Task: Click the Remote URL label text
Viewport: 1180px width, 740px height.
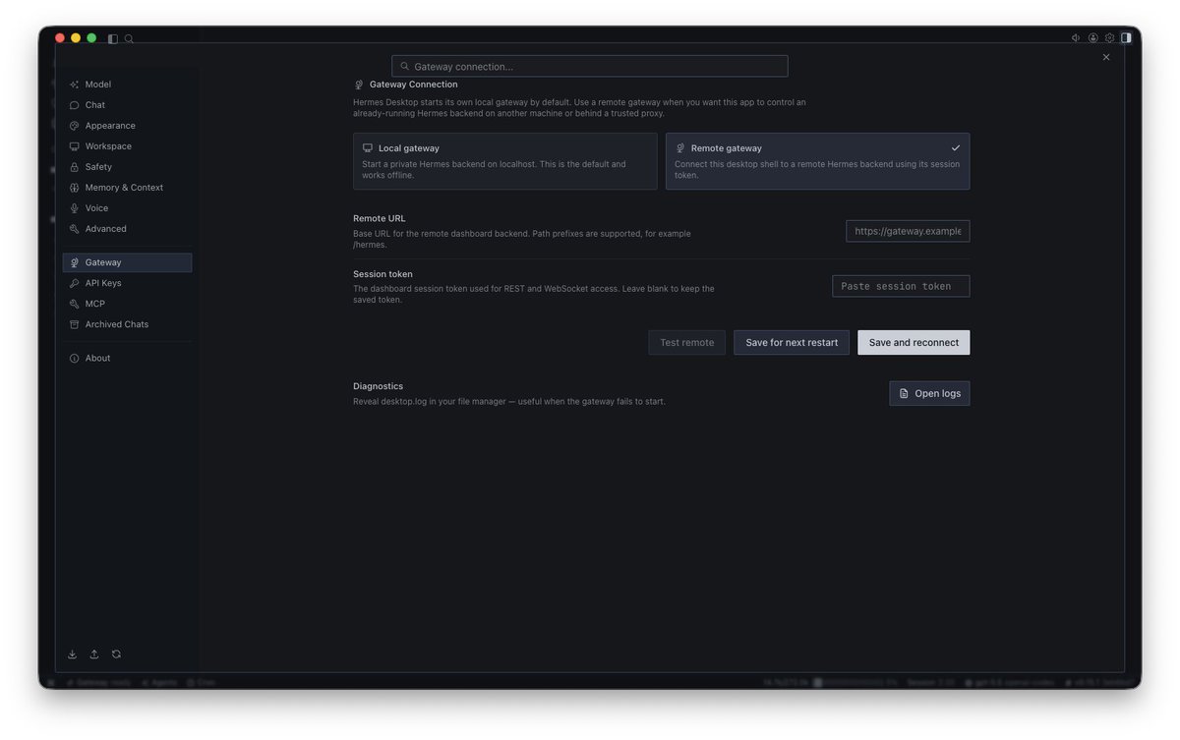Action: tap(380, 218)
